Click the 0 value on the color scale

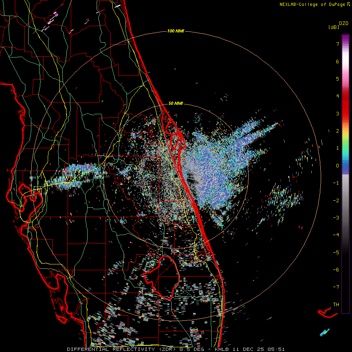pos(338,166)
